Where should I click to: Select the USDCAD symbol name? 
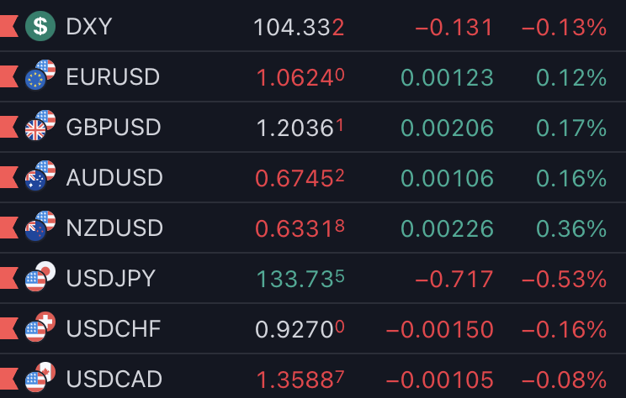pos(114,379)
